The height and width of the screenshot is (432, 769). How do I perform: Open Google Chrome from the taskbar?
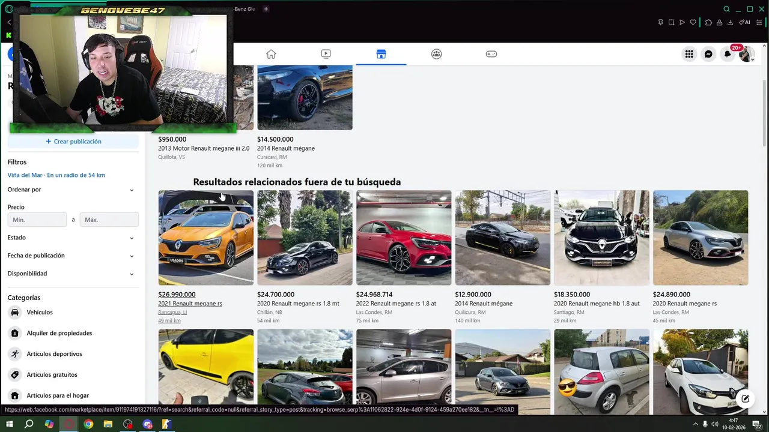[x=88, y=424]
